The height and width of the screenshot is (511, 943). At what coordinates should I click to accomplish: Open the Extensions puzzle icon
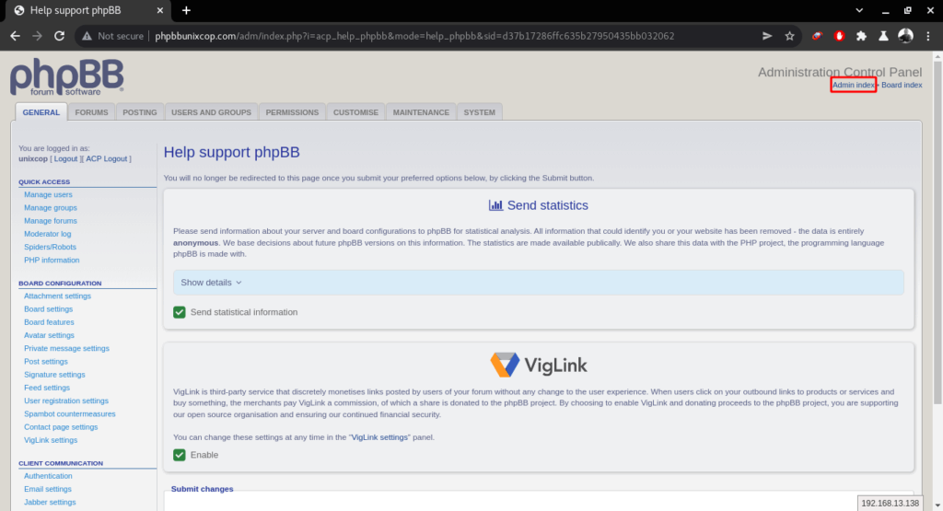(x=861, y=36)
